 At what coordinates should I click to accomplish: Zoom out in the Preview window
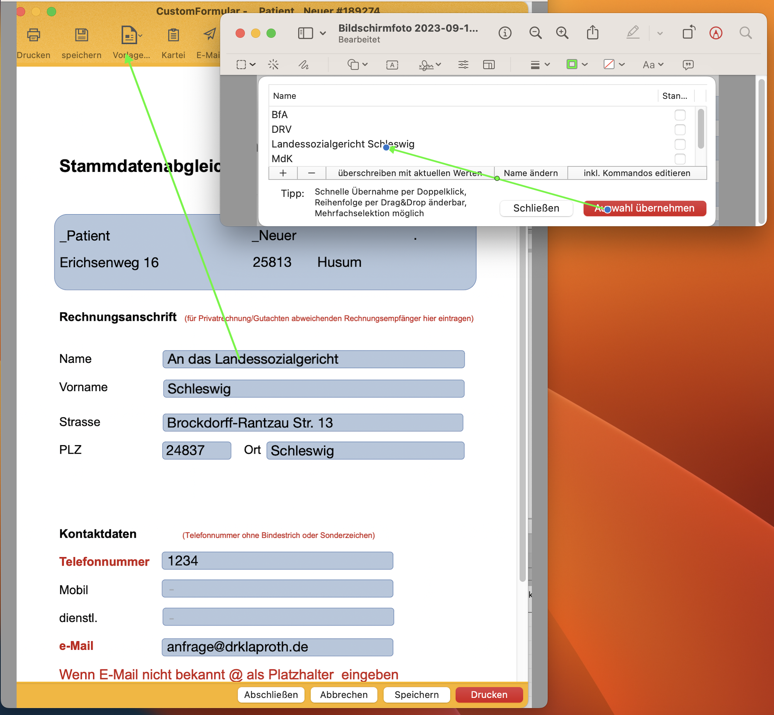(x=535, y=33)
